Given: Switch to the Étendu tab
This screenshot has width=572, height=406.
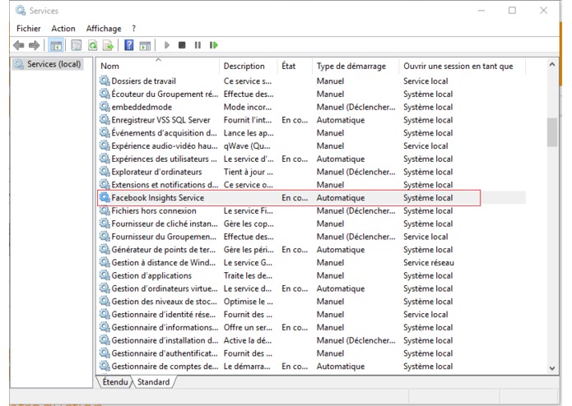Looking at the screenshot, I should tap(115, 382).
